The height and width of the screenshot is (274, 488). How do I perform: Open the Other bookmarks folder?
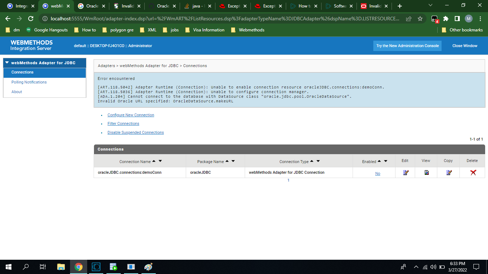(462, 30)
